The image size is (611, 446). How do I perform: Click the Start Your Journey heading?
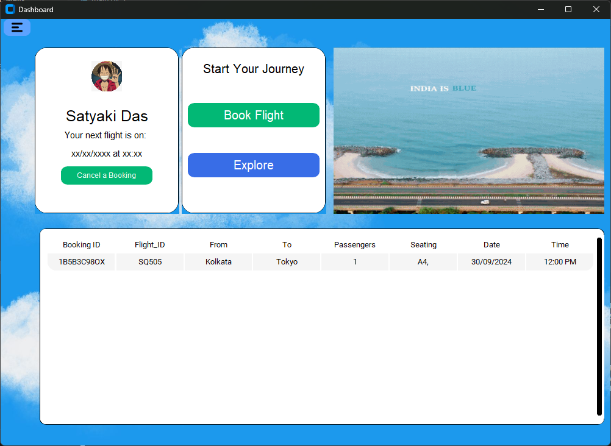254,69
